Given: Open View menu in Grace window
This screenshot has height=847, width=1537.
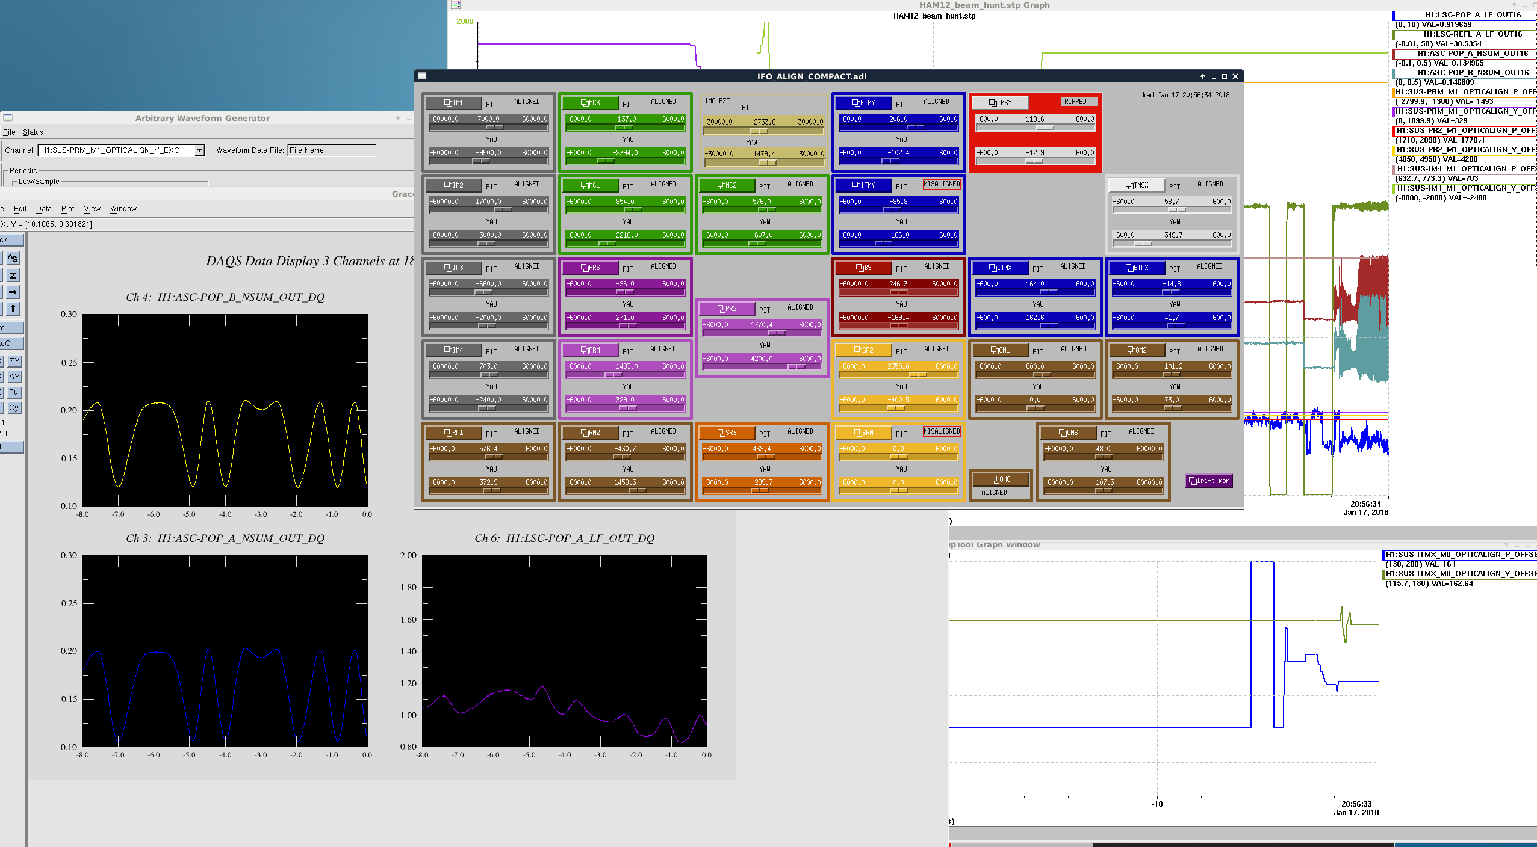Looking at the screenshot, I should point(92,209).
